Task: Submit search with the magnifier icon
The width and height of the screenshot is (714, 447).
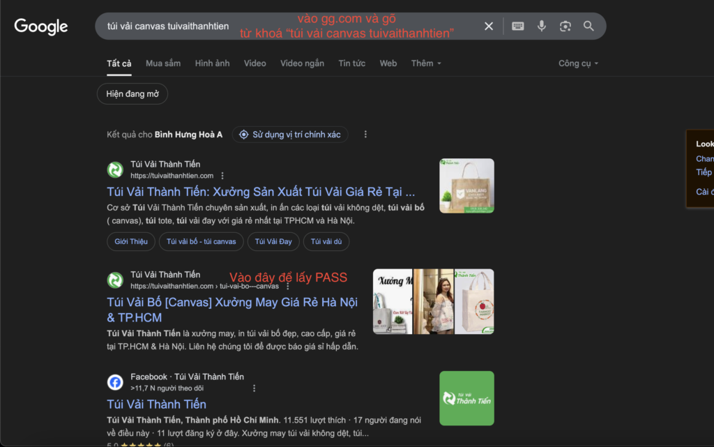Action: tap(588, 26)
